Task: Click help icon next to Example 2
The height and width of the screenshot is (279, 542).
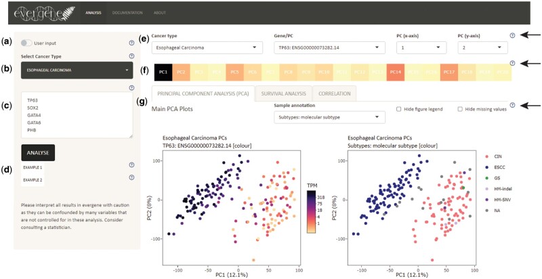Action: [x=131, y=177]
